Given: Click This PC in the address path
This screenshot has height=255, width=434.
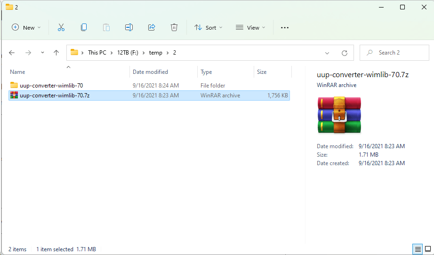Looking at the screenshot, I should (97, 53).
